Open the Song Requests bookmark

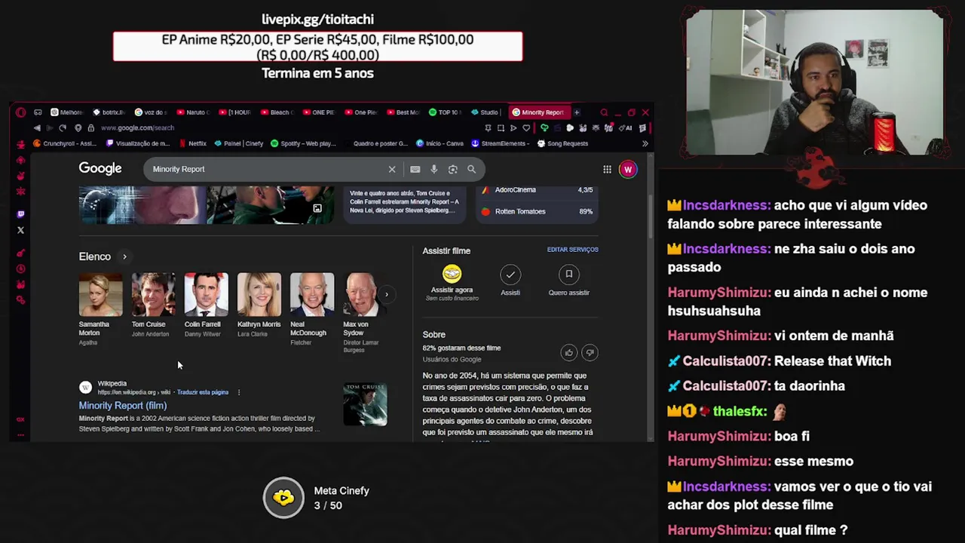(562, 143)
